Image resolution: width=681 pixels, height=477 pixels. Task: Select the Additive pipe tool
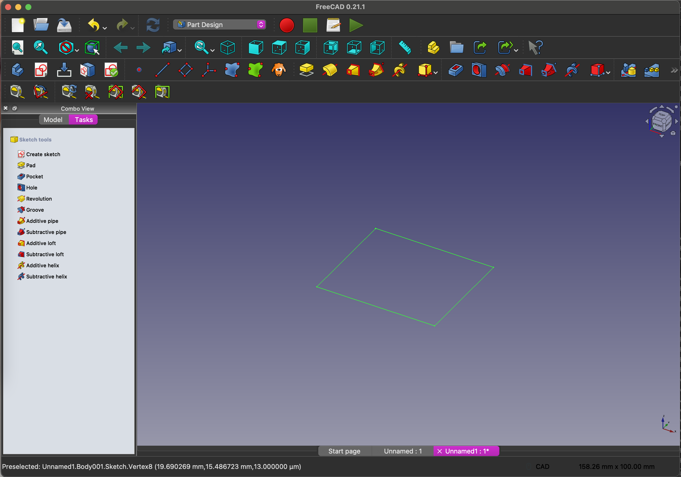42,221
